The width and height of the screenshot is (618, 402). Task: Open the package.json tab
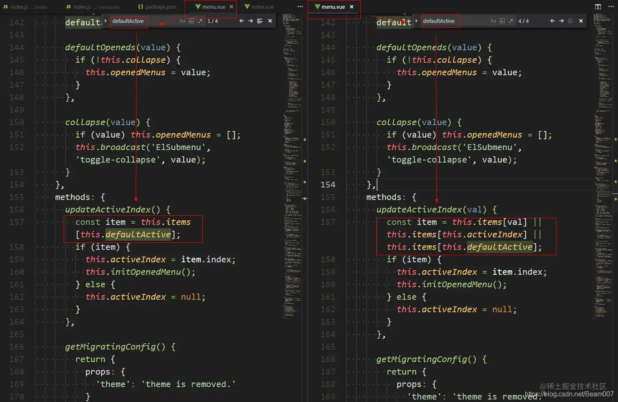click(157, 7)
